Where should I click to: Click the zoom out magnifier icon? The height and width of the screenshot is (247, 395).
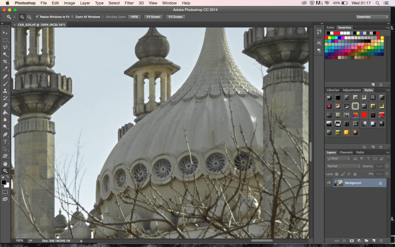coord(29,17)
